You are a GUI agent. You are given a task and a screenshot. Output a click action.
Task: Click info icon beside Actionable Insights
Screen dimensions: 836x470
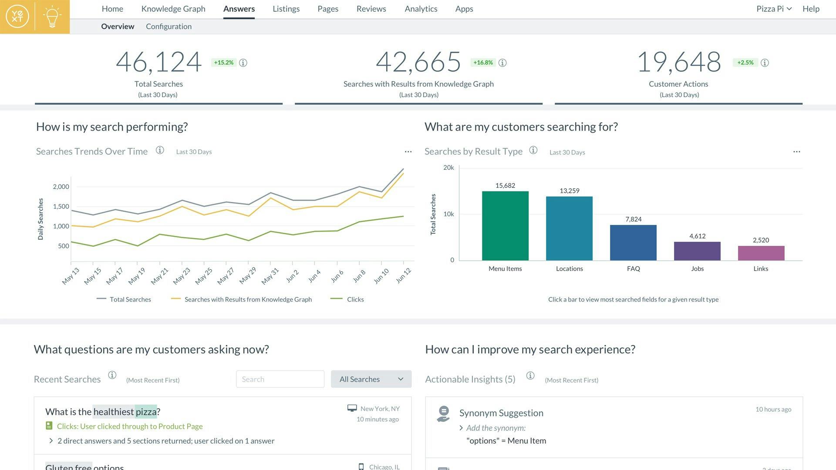(530, 376)
